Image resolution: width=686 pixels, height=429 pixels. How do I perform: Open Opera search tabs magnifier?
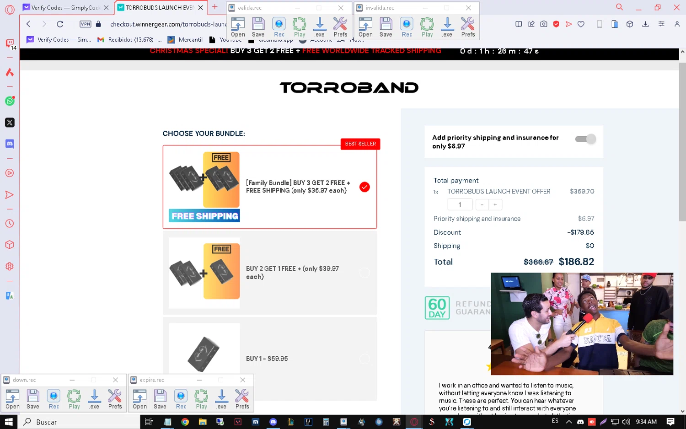(x=619, y=7)
